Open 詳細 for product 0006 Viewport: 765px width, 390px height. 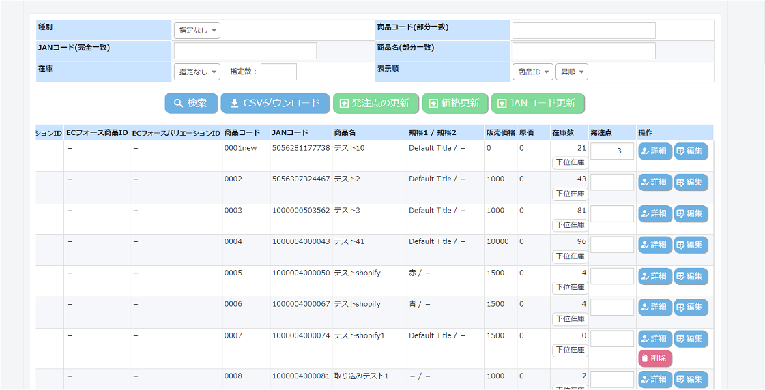654,307
